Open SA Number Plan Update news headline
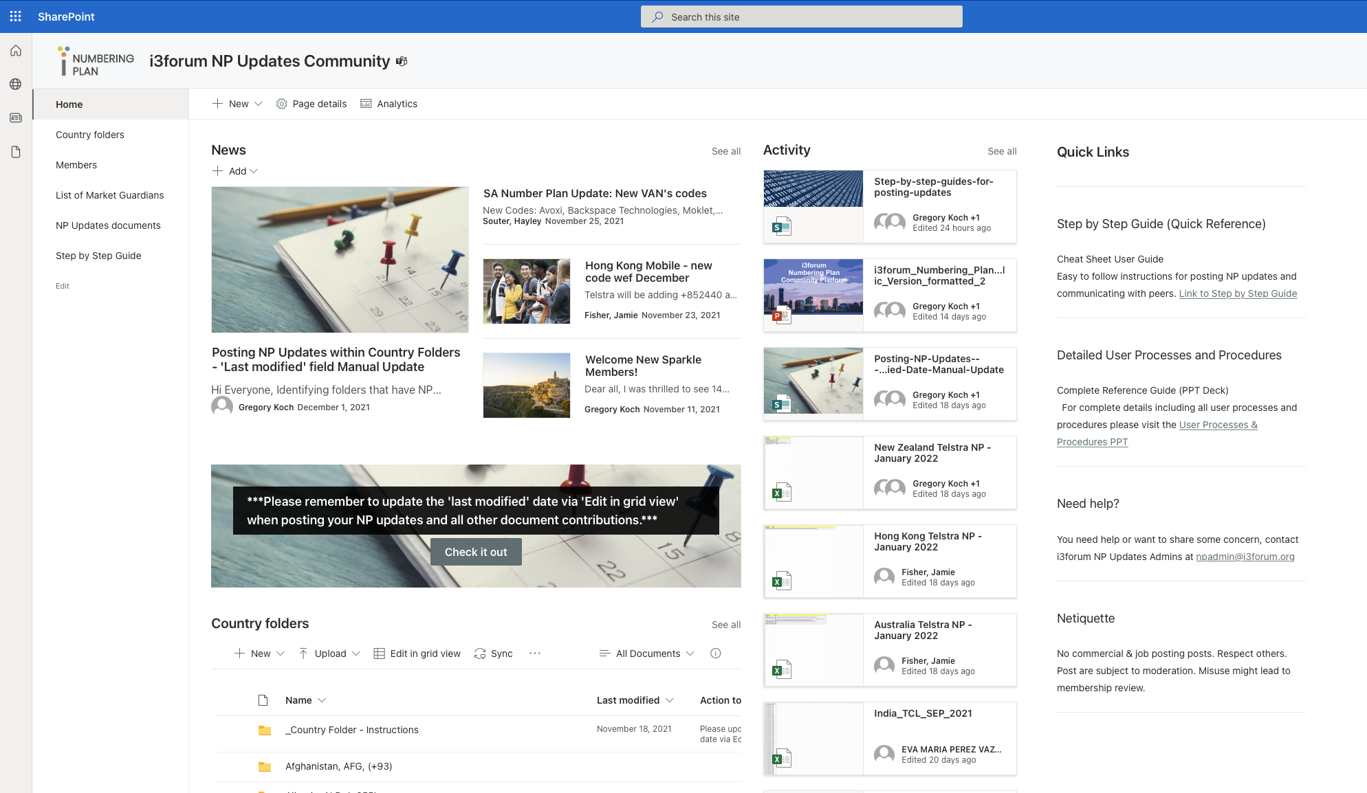The width and height of the screenshot is (1367, 793). click(x=595, y=194)
